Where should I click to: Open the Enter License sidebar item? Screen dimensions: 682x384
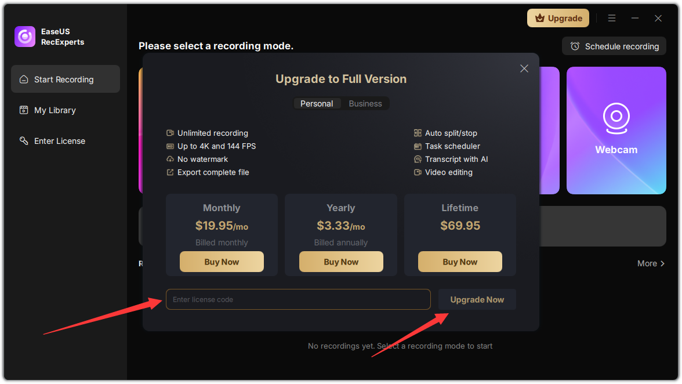pyautogui.click(x=65, y=141)
